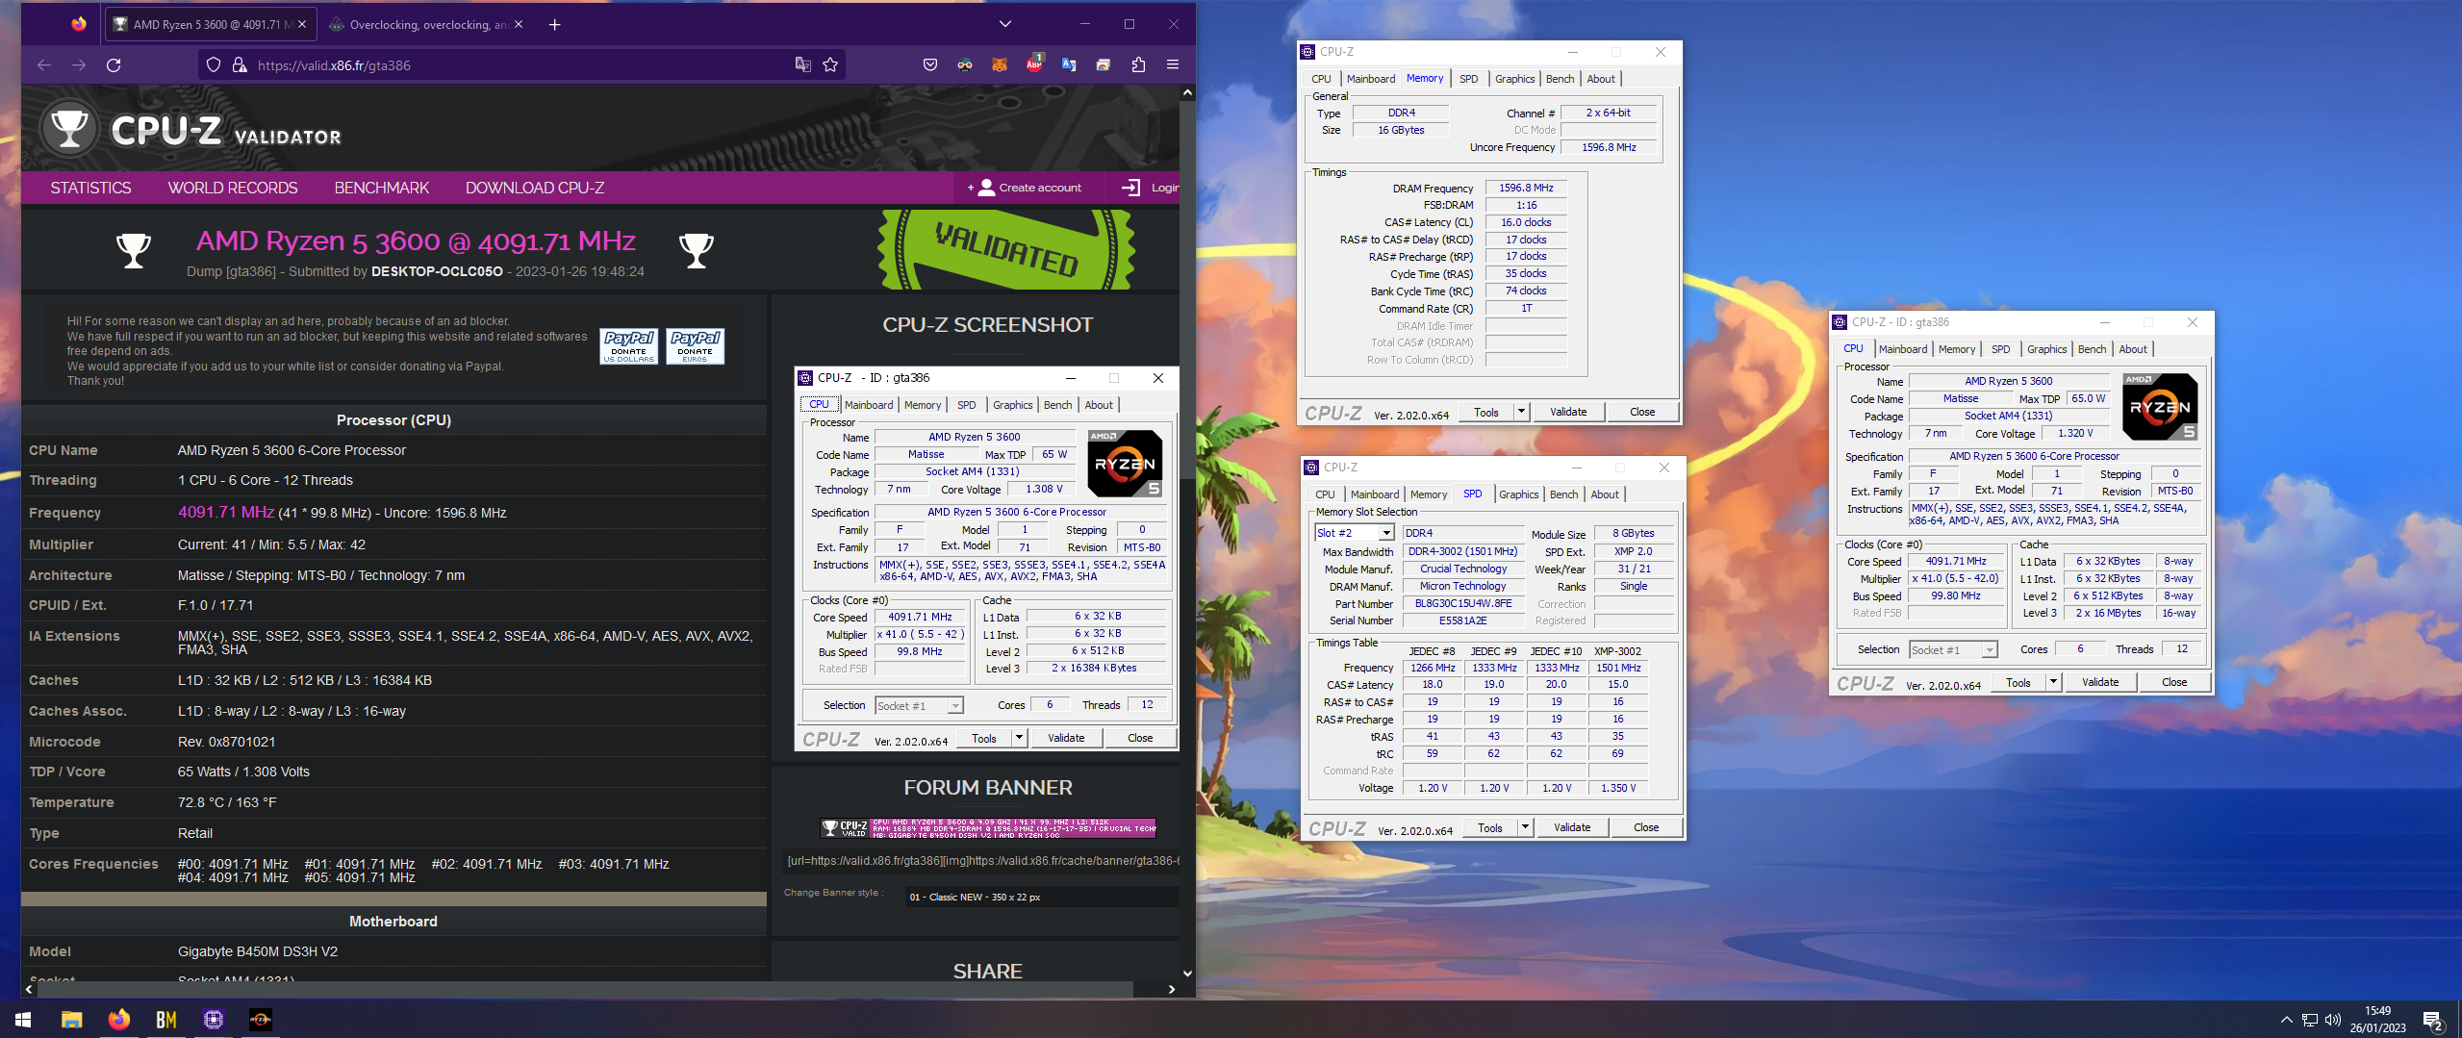The image size is (2462, 1038).
Task: Open Firefox from the taskbar
Action: [118, 1019]
